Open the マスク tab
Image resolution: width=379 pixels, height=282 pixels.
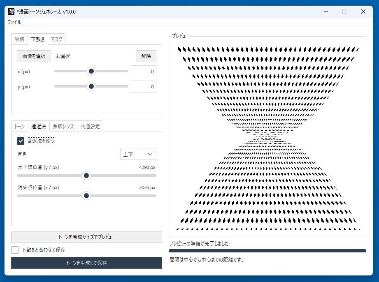click(56, 39)
